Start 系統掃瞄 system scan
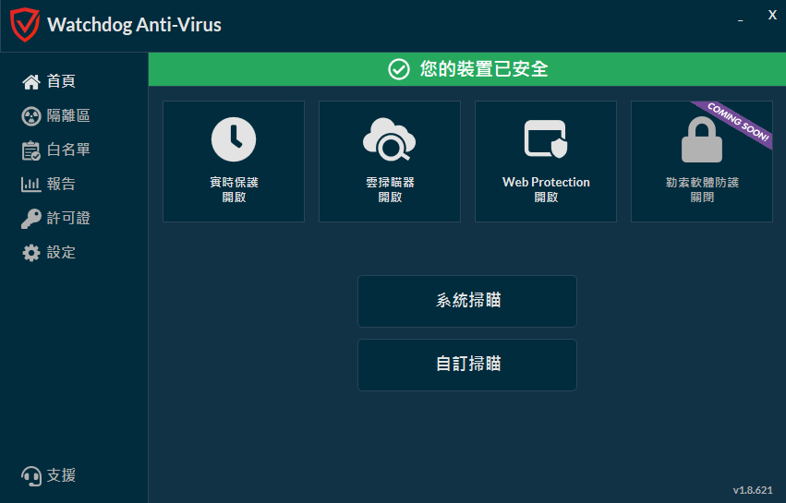 coord(467,301)
